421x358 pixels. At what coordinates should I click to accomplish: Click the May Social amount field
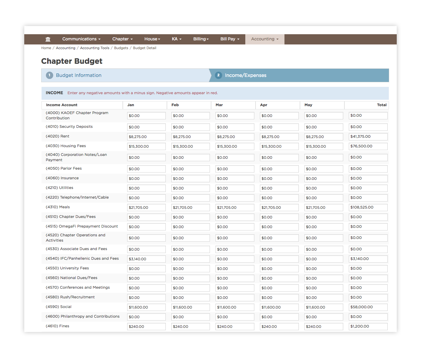(324, 307)
